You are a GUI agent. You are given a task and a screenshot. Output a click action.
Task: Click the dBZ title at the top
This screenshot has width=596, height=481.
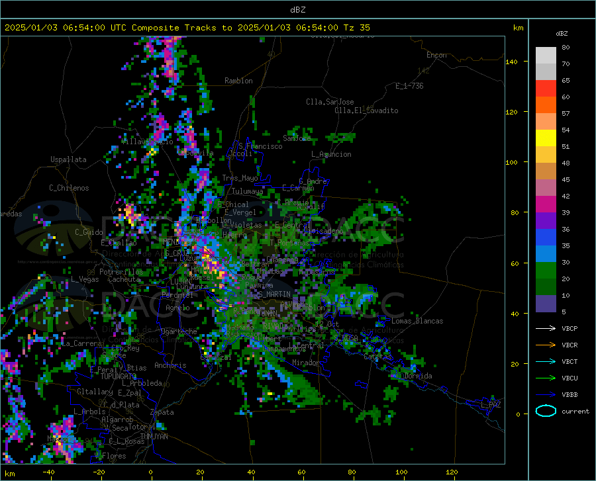pos(297,10)
